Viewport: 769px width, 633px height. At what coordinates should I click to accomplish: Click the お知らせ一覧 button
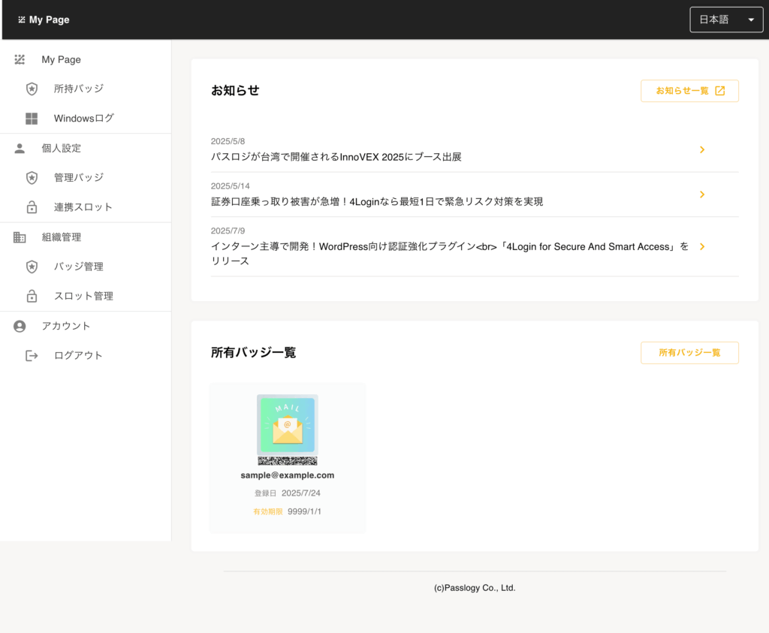tap(689, 91)
